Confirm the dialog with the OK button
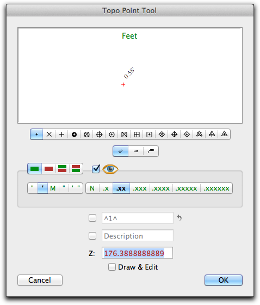The image size is (260, 305). click(x=223, y=280)
